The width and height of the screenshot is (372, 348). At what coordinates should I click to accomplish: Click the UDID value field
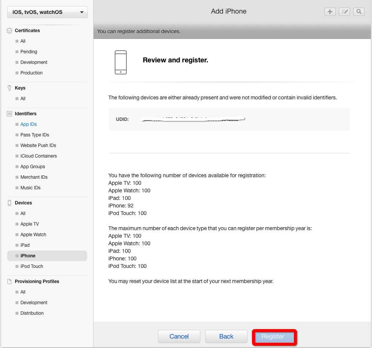(x=192, y=119)
